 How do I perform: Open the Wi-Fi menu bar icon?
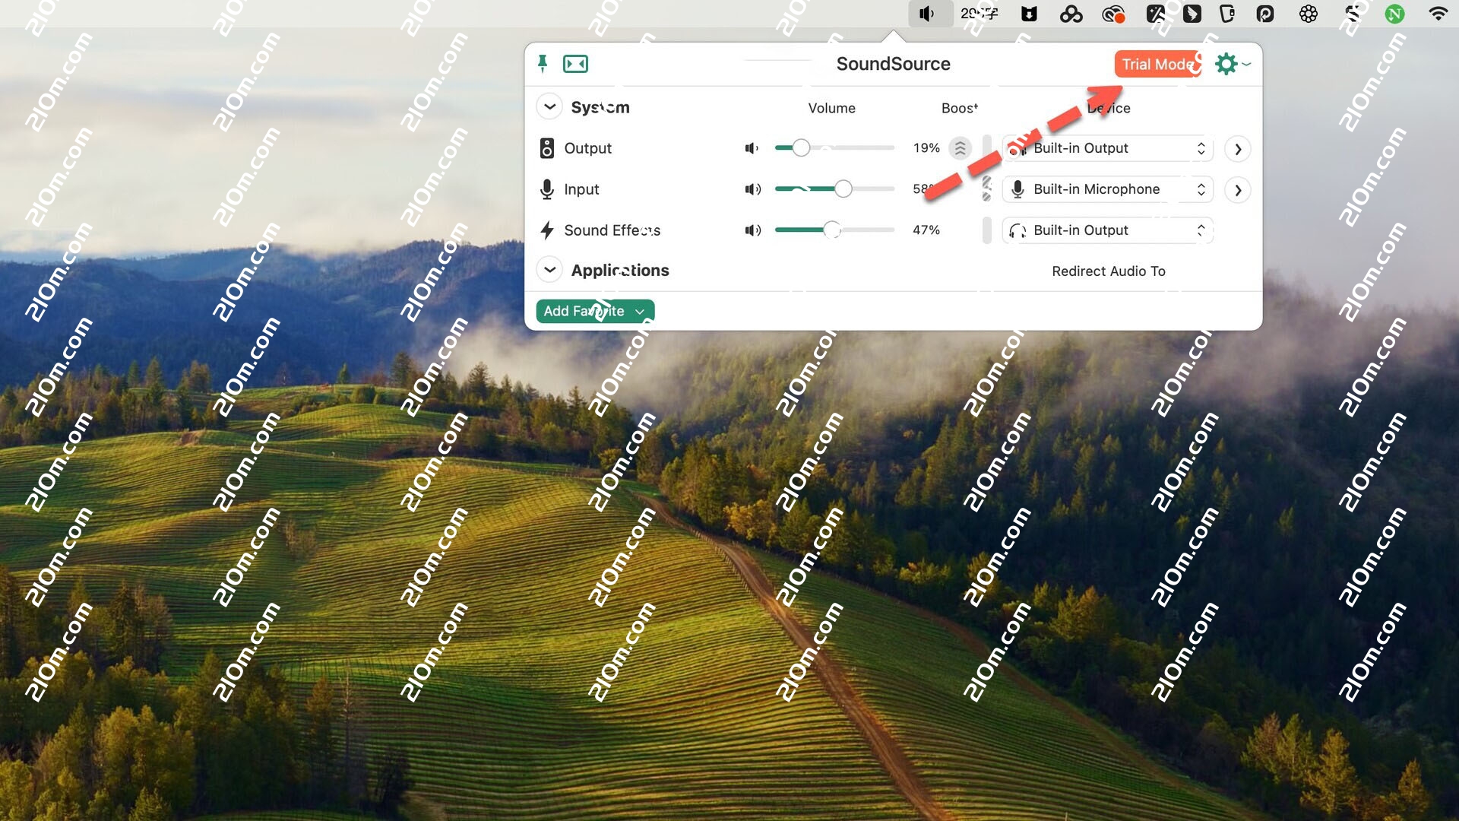tap(1437, 14)
